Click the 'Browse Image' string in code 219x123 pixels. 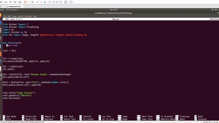[x=39, y=74]
